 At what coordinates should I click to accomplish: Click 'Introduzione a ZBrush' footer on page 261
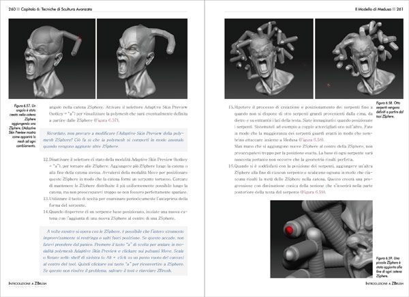pyautogui.click(x=384, y=283)
